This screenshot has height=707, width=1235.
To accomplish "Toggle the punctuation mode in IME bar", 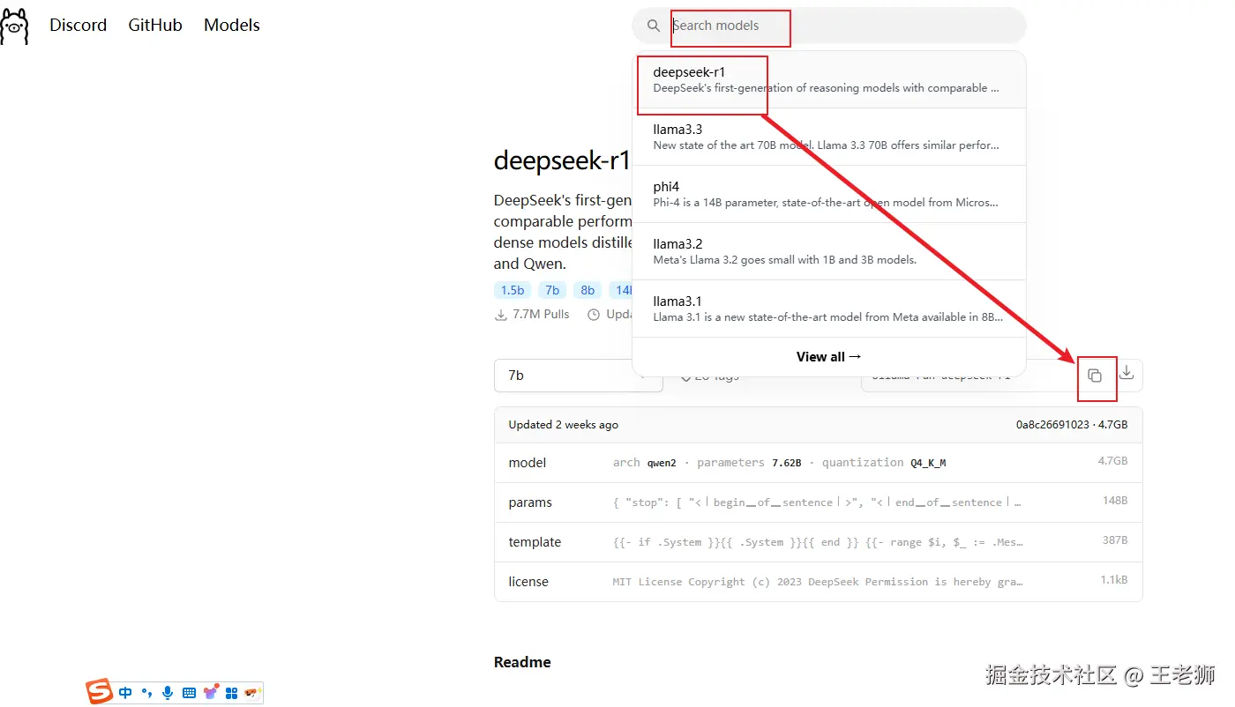I will pyautogui.click(x=146, y=693).
